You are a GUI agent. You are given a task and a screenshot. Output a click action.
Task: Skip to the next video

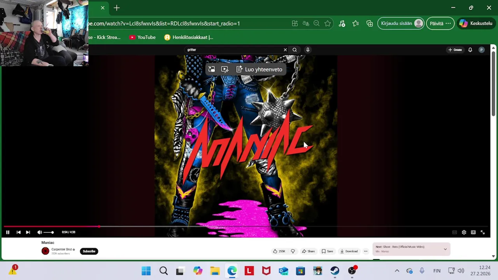coord(28,232)
